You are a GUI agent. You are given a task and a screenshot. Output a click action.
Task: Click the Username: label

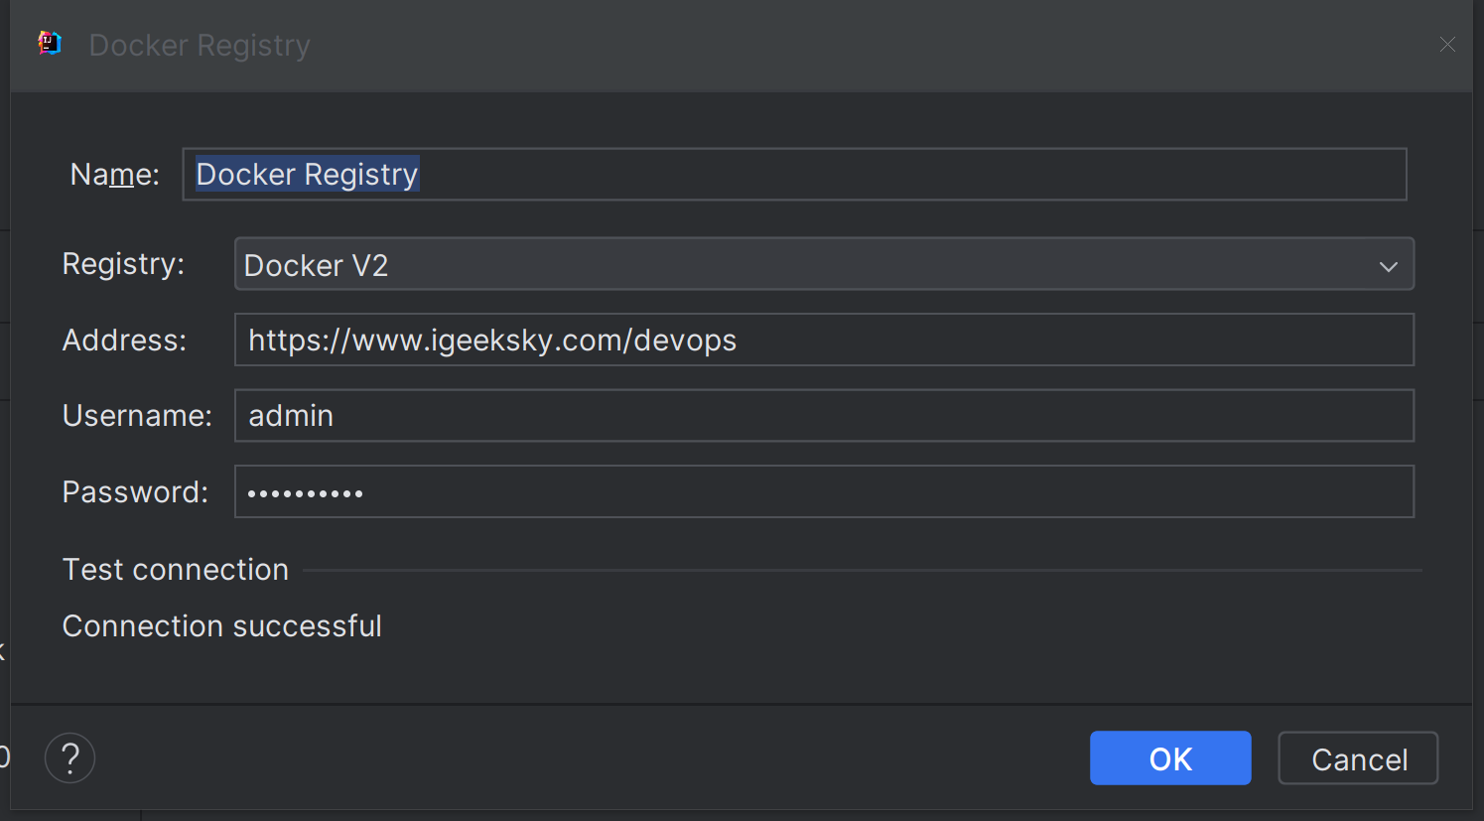pos(137,416)
